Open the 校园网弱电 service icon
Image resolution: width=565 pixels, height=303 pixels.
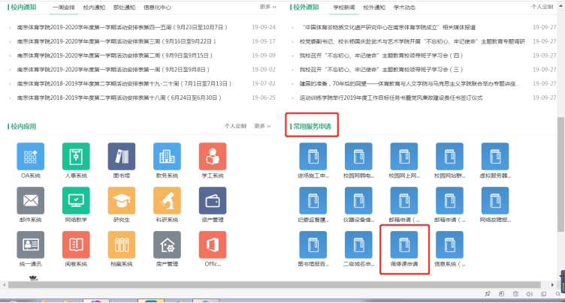point(358,156)
